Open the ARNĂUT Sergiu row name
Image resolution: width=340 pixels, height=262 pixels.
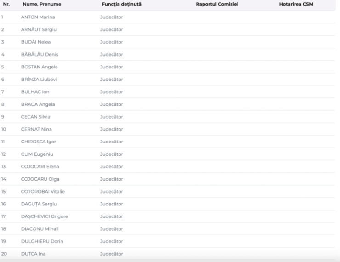coord(40,29)
